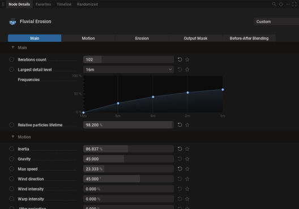This screenshot has height=209, width=299.
Task: Reset the Gravity value
Action: click(180, 159)
